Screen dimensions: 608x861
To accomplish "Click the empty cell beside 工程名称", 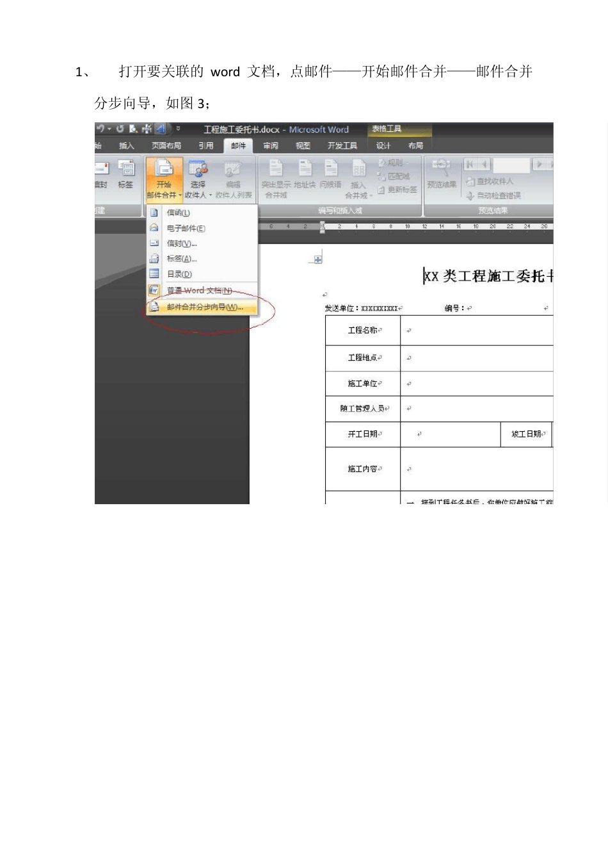I will coord(477,331).
